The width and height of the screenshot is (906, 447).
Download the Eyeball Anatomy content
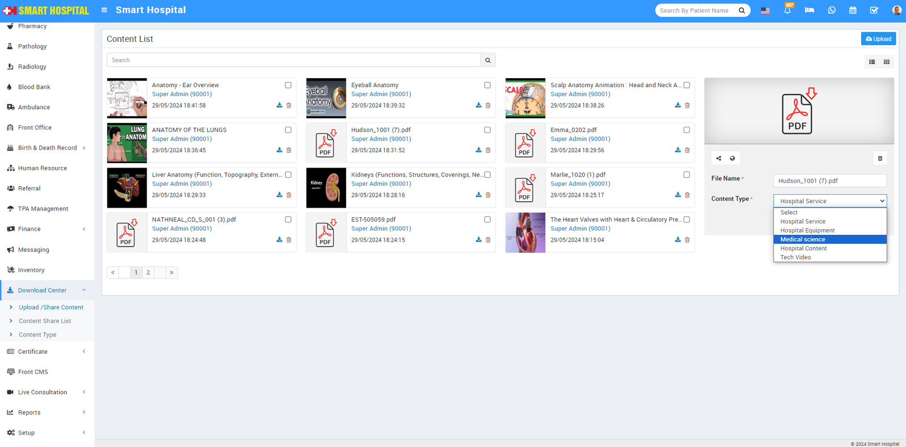pos(478,105)
